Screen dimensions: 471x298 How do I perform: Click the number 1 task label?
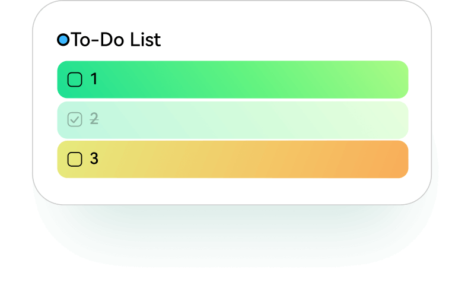click(94, 79)
